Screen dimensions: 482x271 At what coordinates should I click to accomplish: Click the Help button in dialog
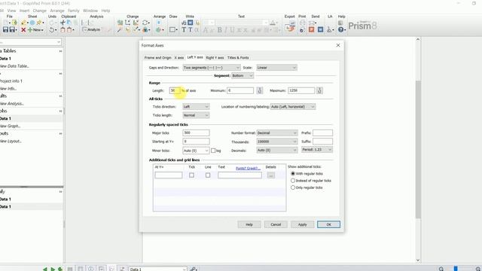[x=249, y=224]
